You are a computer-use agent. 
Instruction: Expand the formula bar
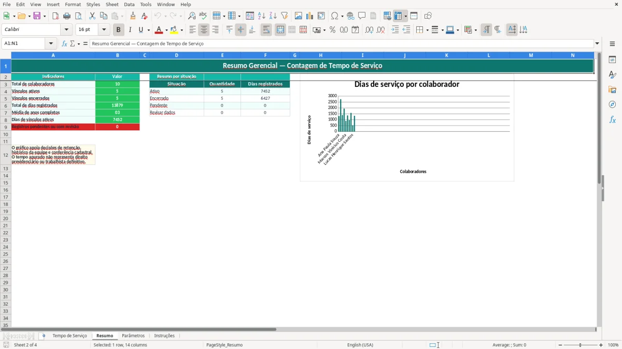click(x=597, y=44)
